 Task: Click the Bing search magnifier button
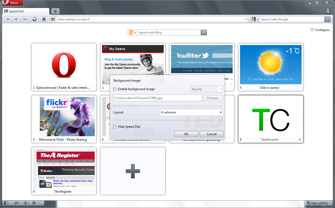(x=204, y=33)
